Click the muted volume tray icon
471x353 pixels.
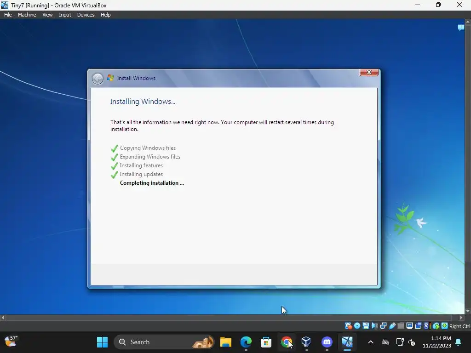click(412, 342)
